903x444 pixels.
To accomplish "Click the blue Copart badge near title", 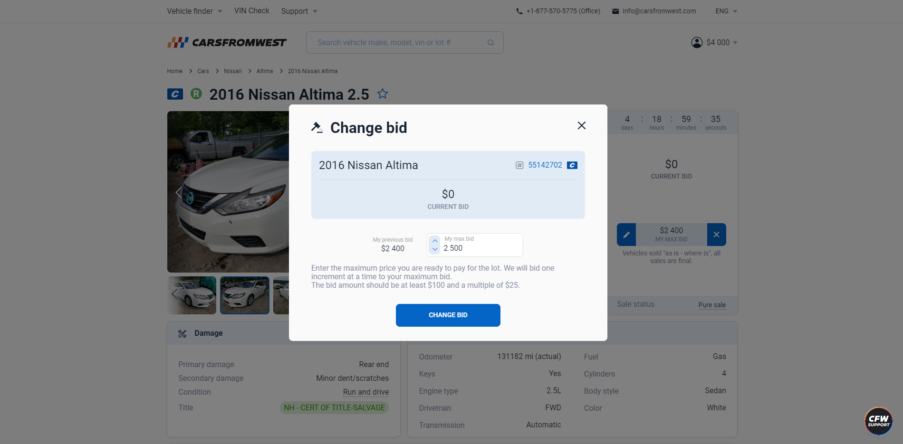I will (175, 94).
